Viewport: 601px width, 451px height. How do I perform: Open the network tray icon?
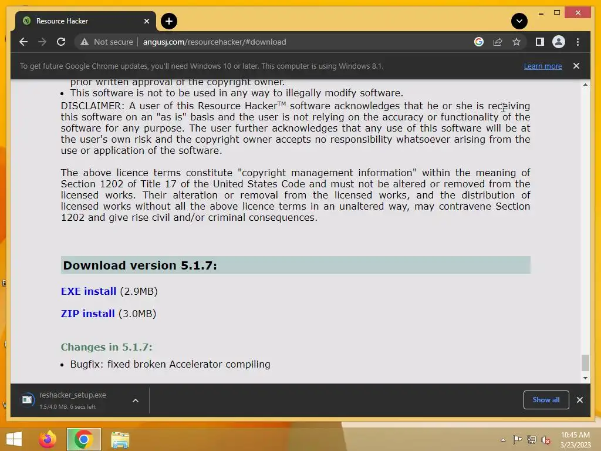[532, 439]
